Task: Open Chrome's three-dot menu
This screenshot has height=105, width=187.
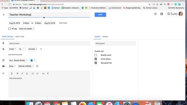Action: 183,4
